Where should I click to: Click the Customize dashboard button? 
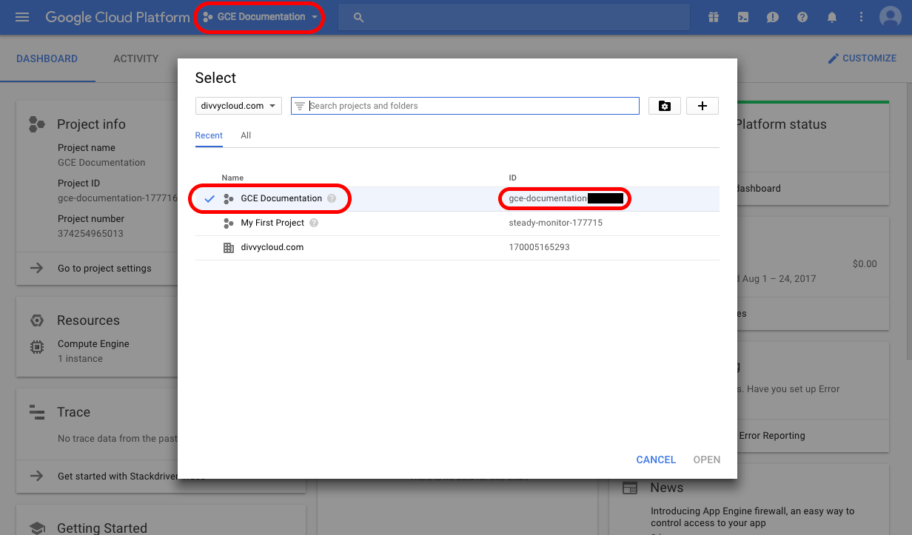(862, 58)
